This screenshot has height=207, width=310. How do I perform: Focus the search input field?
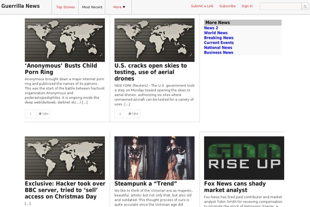coord(281,6)
